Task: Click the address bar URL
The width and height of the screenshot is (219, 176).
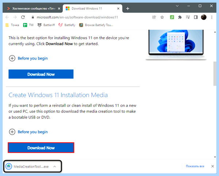Action: click(77, 17)
